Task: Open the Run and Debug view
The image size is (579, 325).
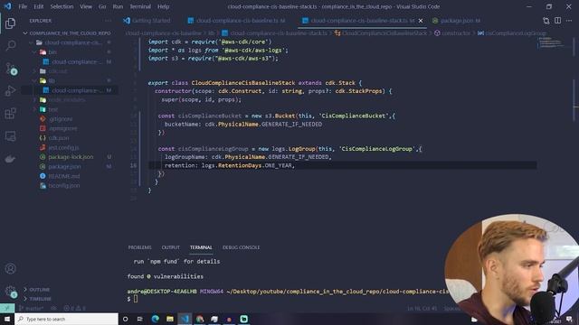Action: (x=10, y=90)
